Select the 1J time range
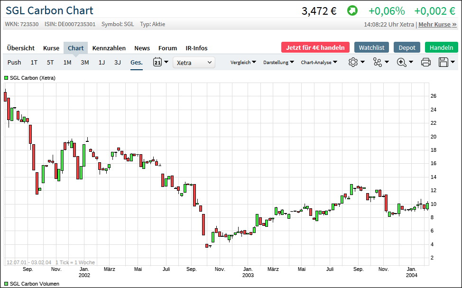This screenshot has height=288, width=462. click(102, 62)
